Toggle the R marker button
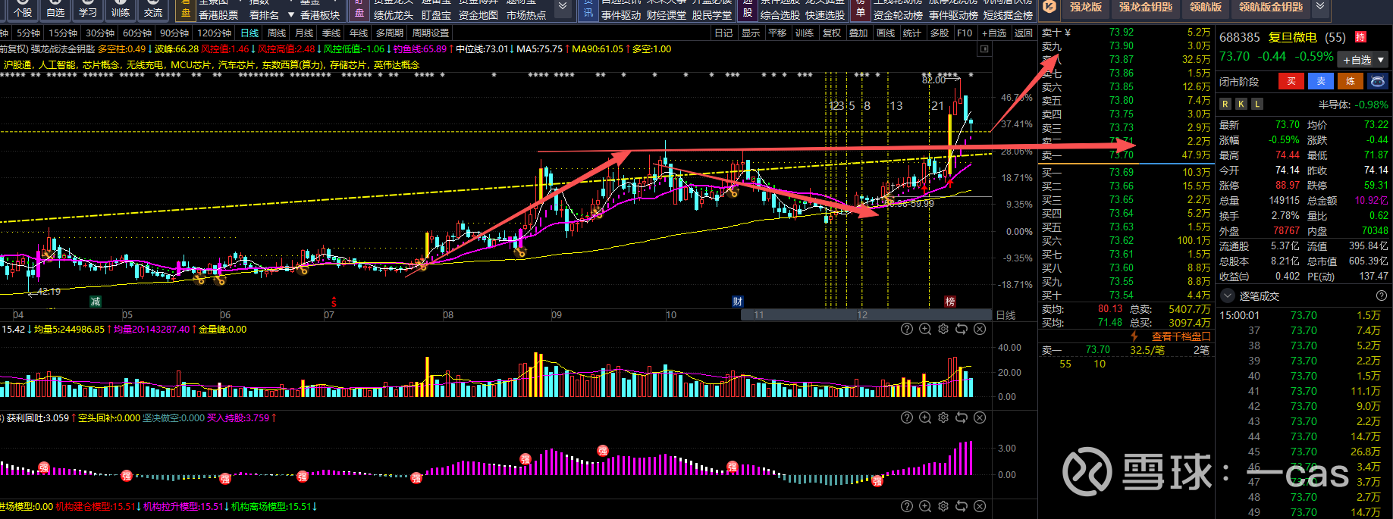The width and height of the screenshot is (1393, 519). coord(1225,104)
